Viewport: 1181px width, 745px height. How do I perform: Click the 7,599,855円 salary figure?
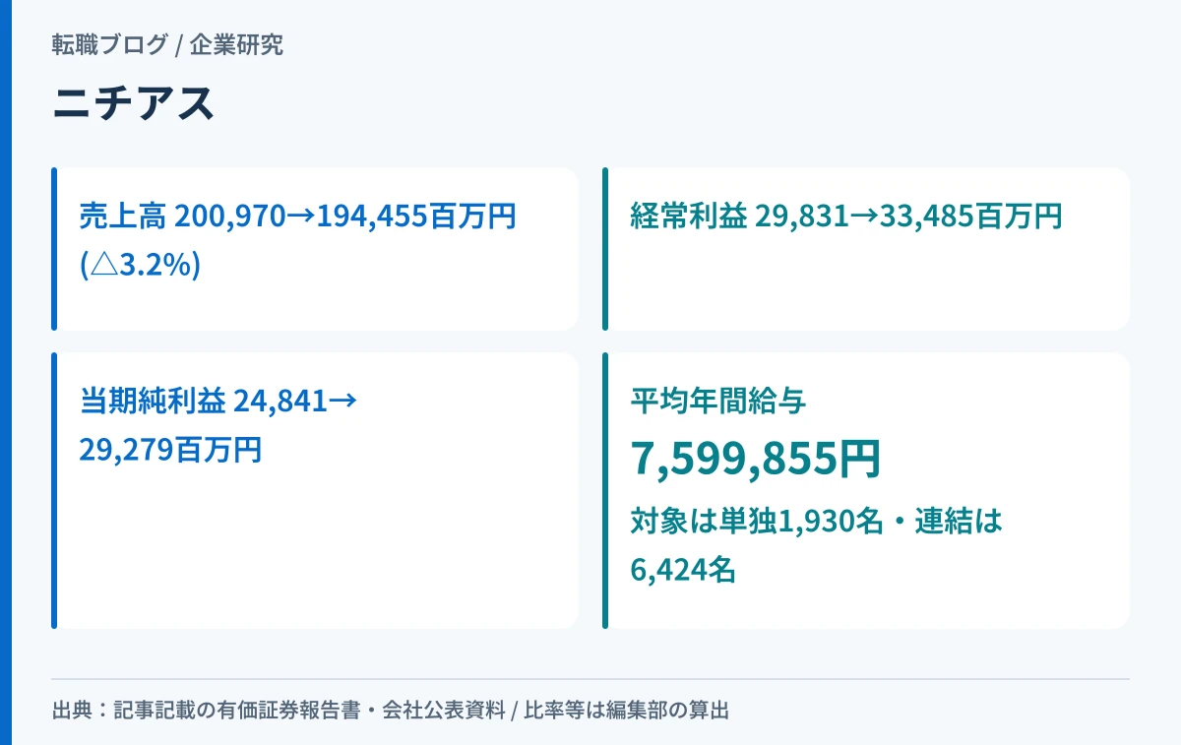tap(755, 458)
